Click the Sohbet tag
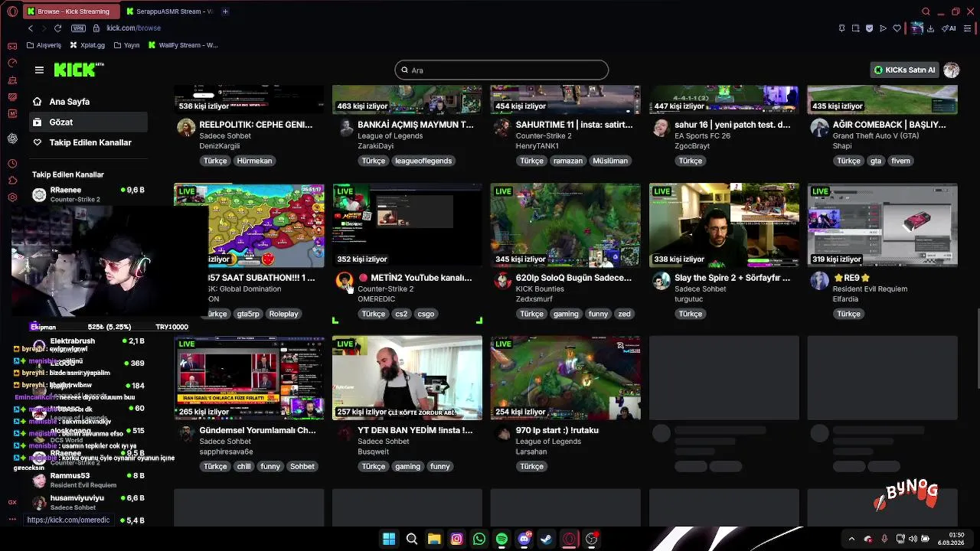This screenshot has width=980, height=551. click(302, 466)
